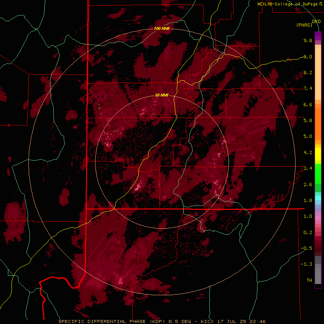Click the 7.4 scale label

[308, 89]
